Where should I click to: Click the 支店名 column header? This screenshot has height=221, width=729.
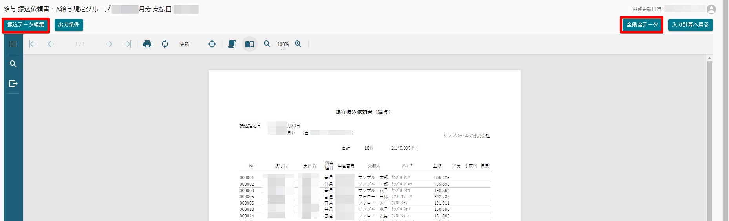click(309, 166)
